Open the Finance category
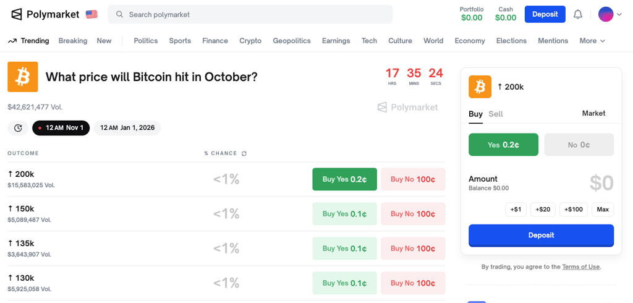Viewport: 633px width, 303px height. coord(215,41)
